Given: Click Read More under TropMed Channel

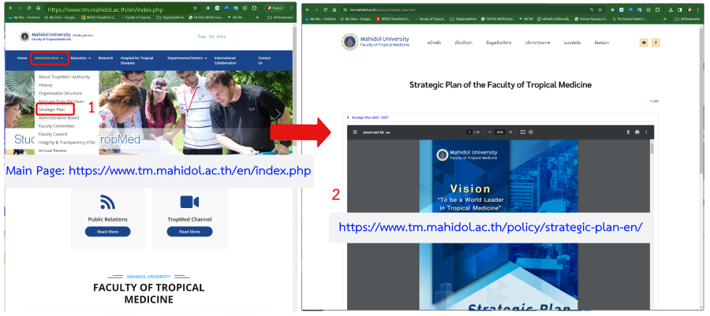Looking at the screenshot, I should [189, 232].
